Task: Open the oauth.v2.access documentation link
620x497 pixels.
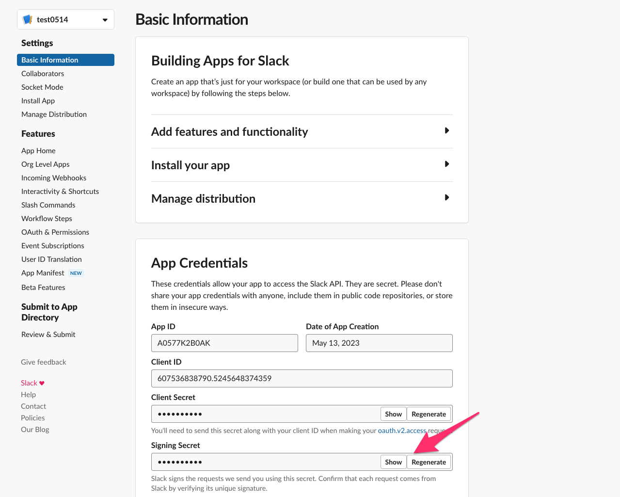Action: 401,430
